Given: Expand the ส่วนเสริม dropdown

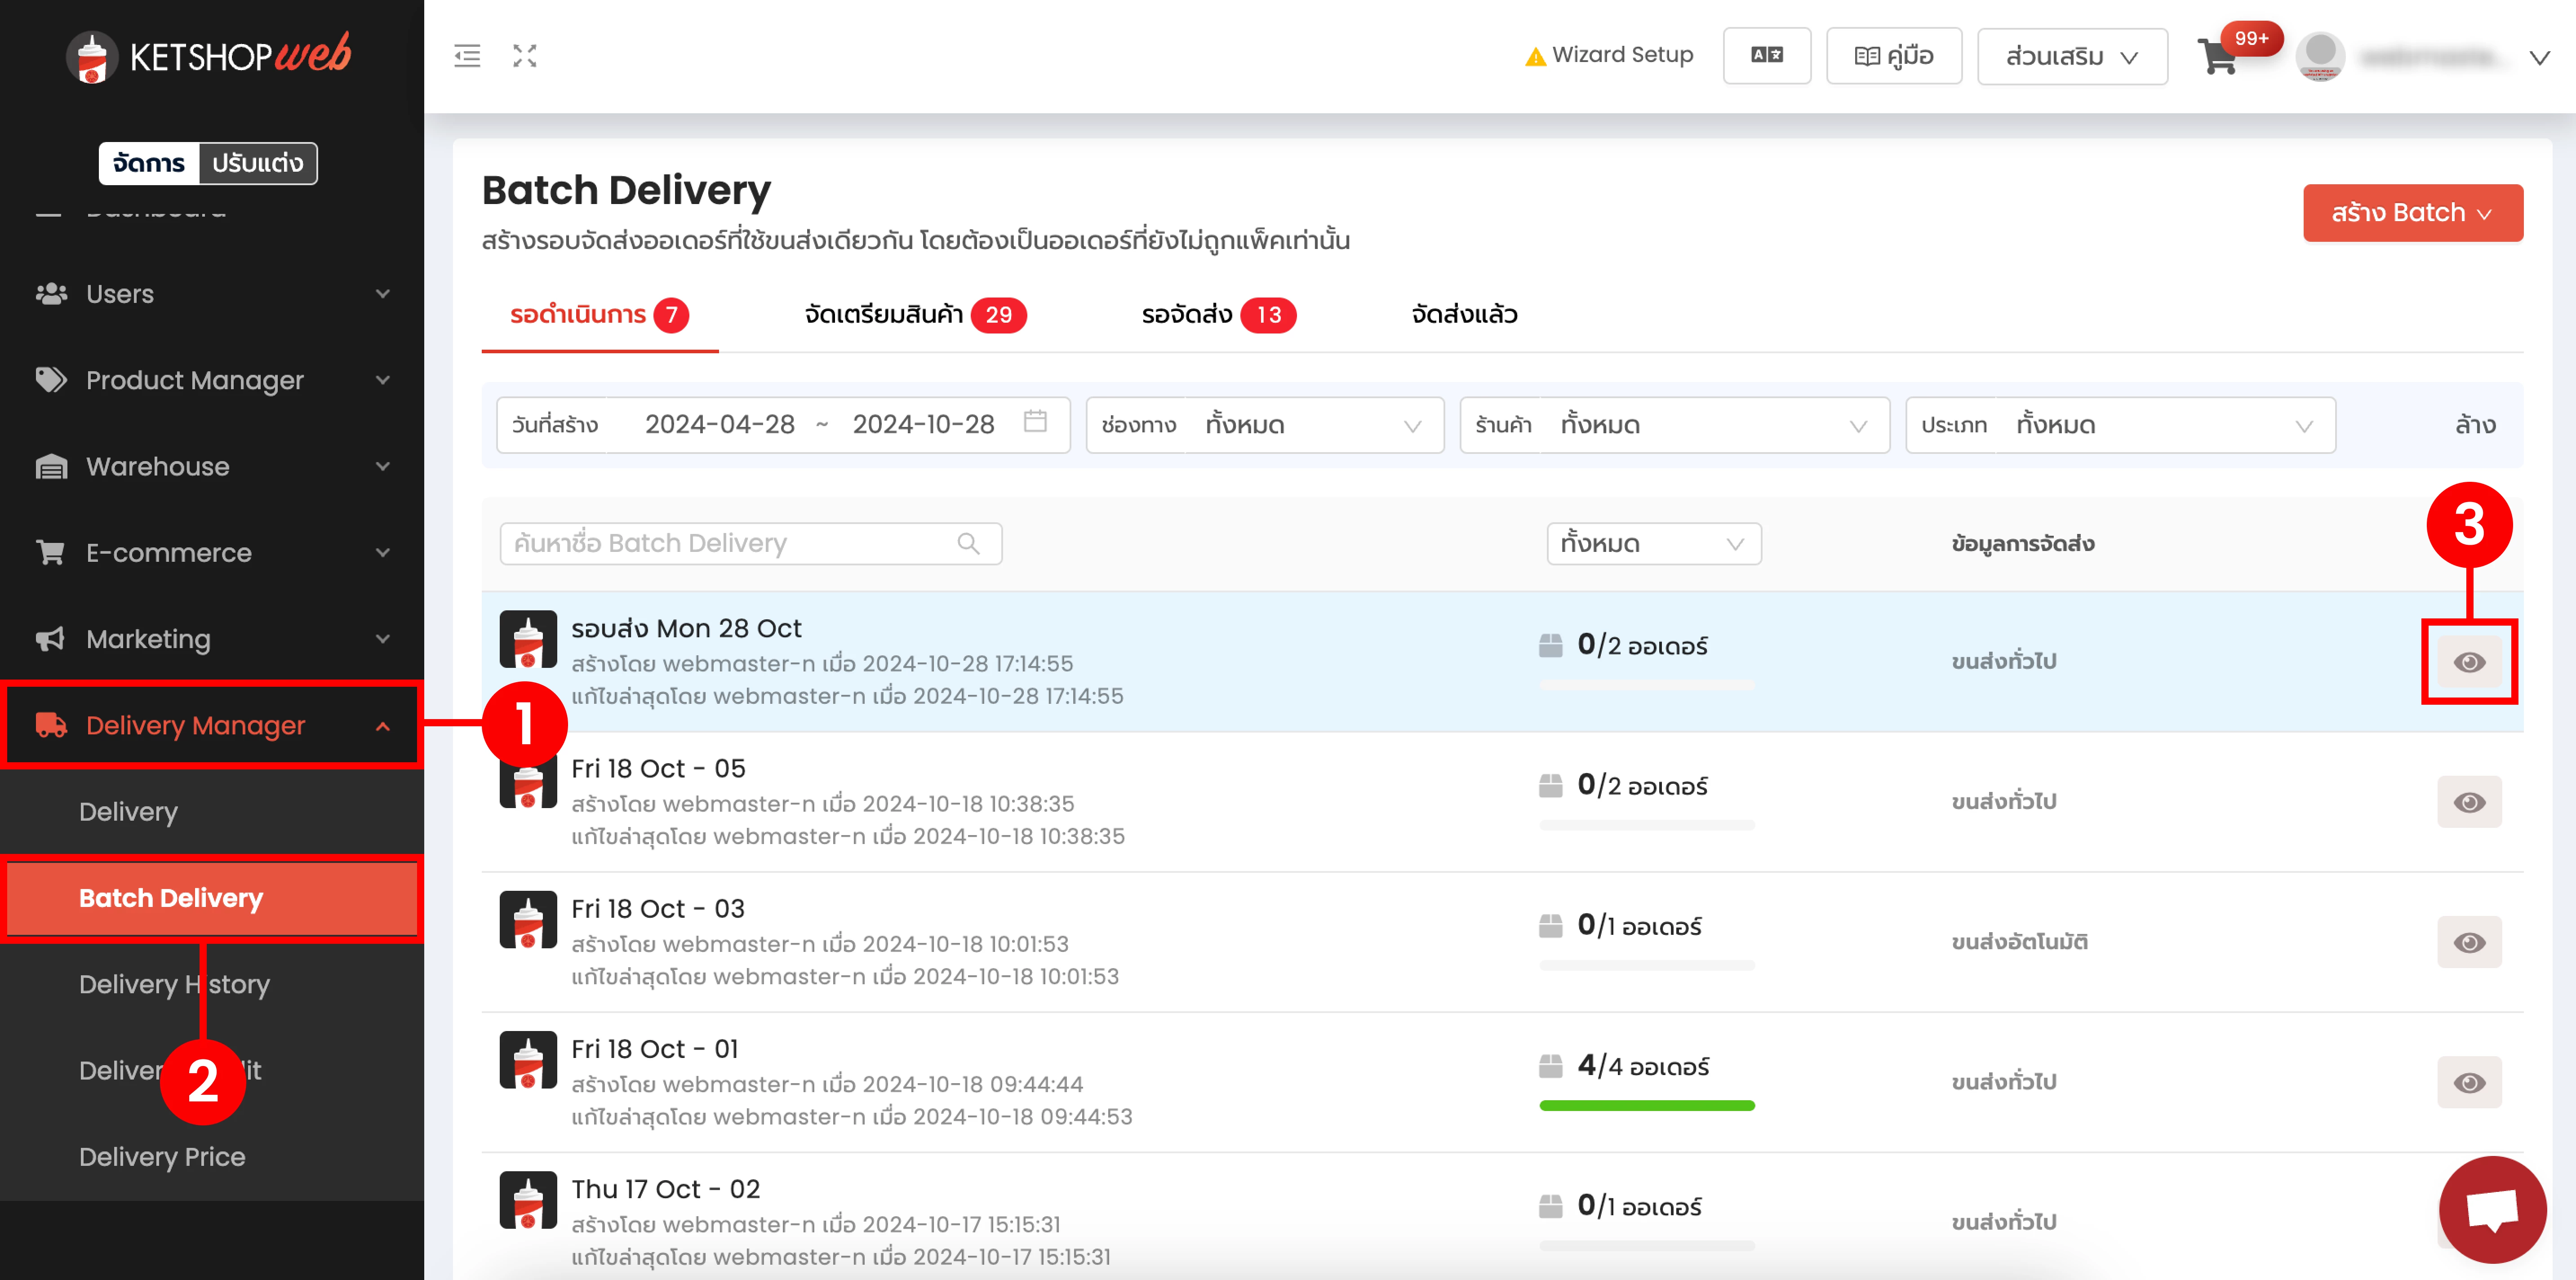Looking at the screenshot, I should [2072, 56].
